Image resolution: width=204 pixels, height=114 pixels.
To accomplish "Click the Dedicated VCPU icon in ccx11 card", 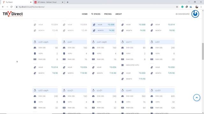I will 122,65.
